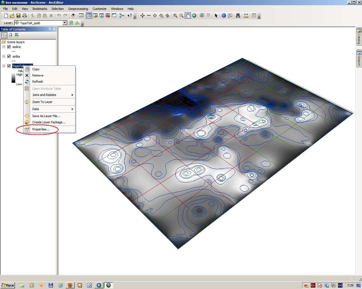Toggle the setka layer visibility
362x289 pixels.
tap(9, 56)
